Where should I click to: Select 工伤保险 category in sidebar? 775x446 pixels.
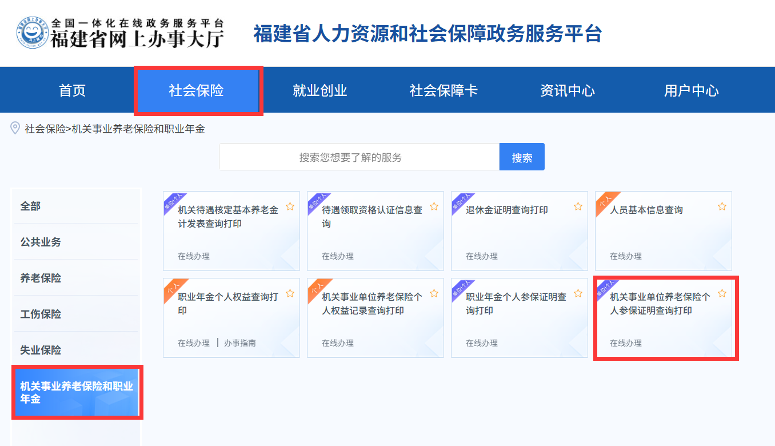[x=41, y=314]
